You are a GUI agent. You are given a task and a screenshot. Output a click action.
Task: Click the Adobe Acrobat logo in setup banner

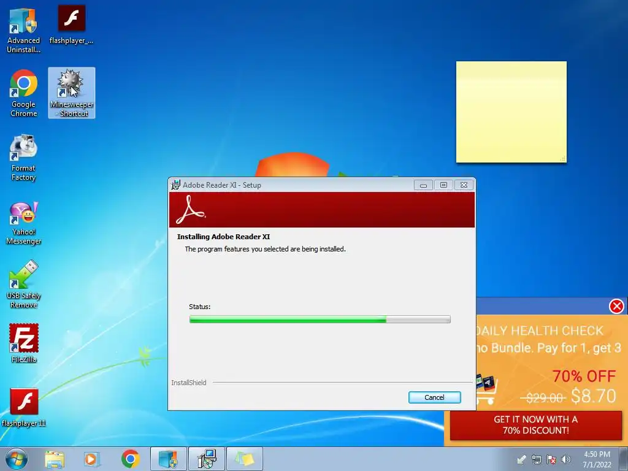[x=191, y=210]
